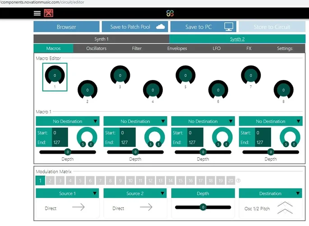Select modulation matrix slot 18
Image resolution: width=309 pixels, height=226 pixels.
click(211, 180)
